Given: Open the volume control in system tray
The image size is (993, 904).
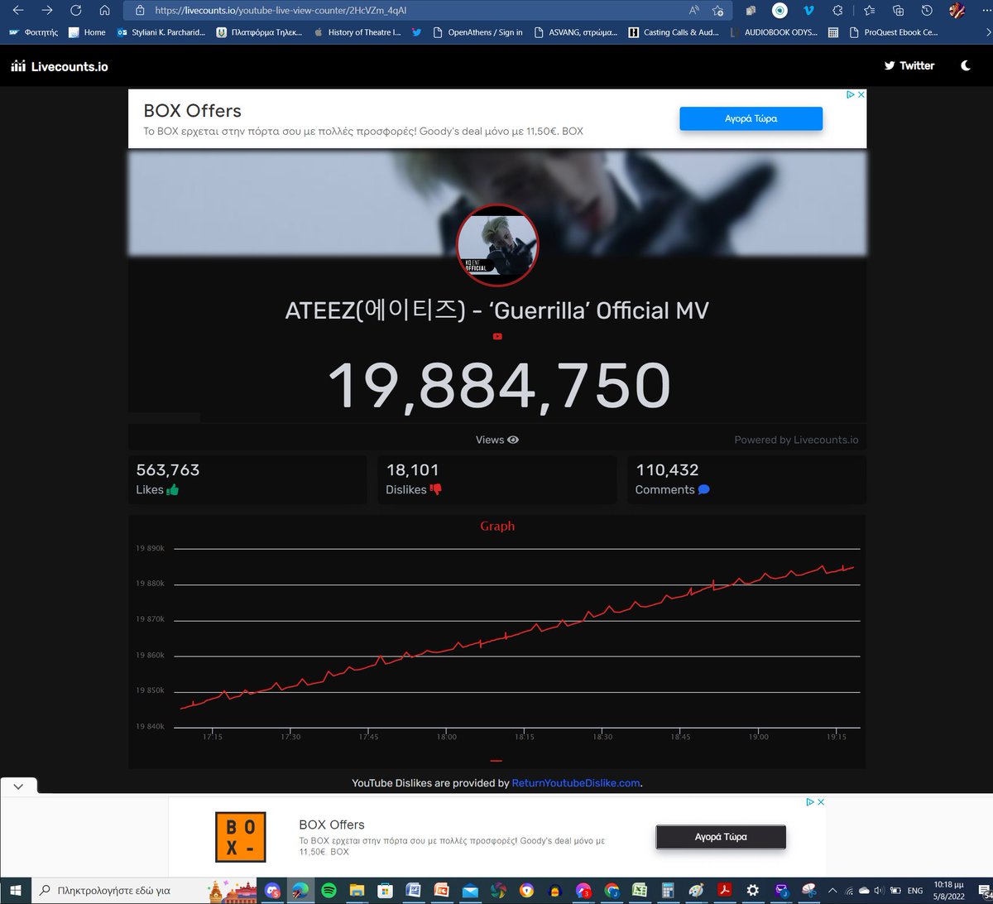Looking at the screenshot, I should click(x=879, y=891).
